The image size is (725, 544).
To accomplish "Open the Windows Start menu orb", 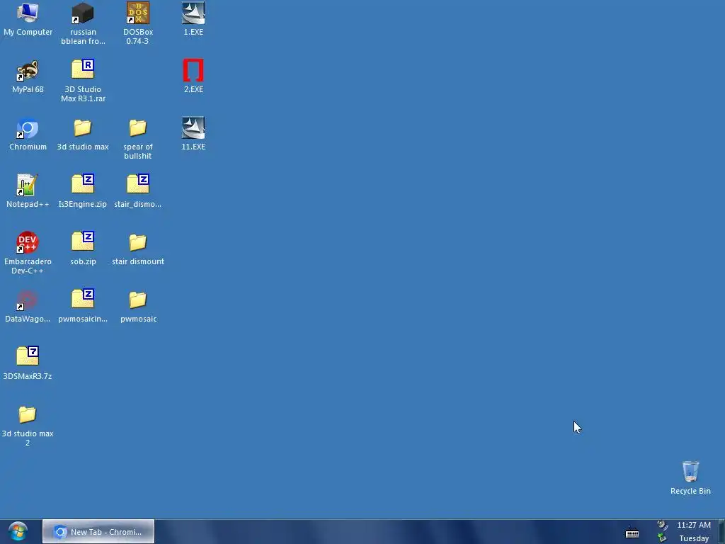I will point(18,531).
